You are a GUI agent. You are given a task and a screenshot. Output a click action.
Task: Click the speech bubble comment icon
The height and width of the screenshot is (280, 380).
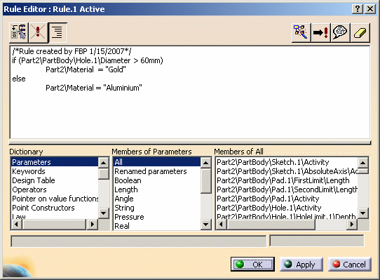coord(340,32)
